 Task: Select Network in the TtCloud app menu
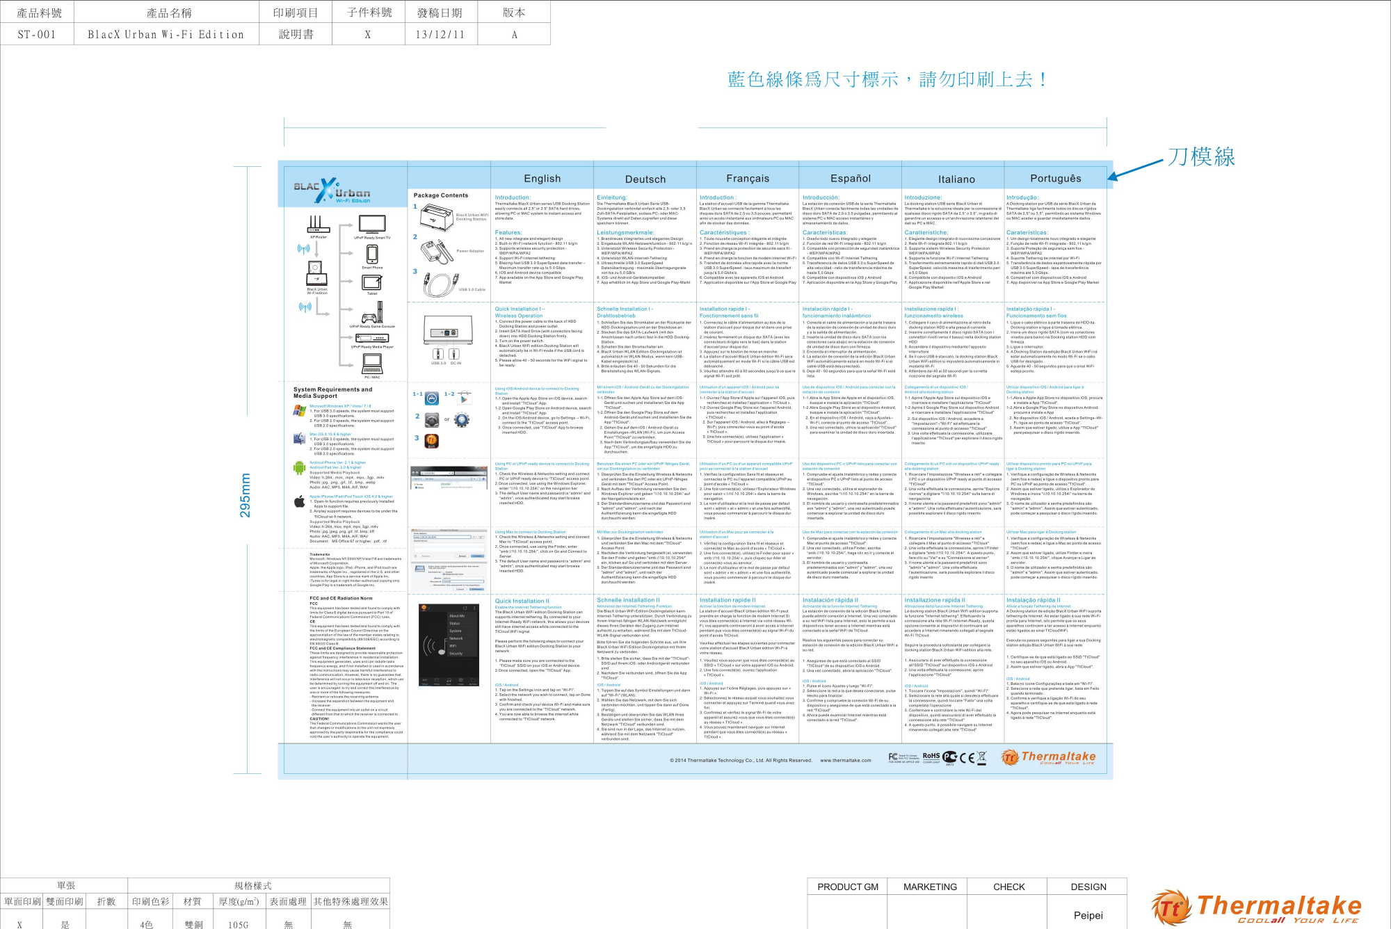[x=456, y=638]
